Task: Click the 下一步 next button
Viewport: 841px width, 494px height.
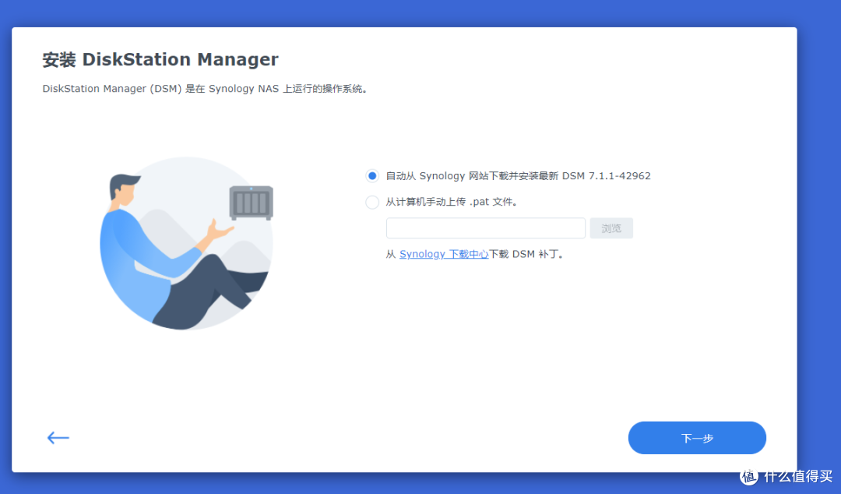Action: tap(697, 438)
